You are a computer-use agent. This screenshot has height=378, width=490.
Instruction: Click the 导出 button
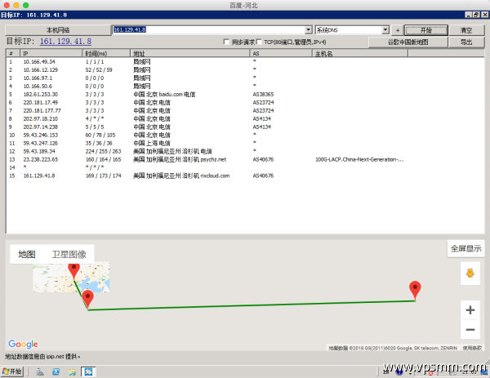(466, 42)
